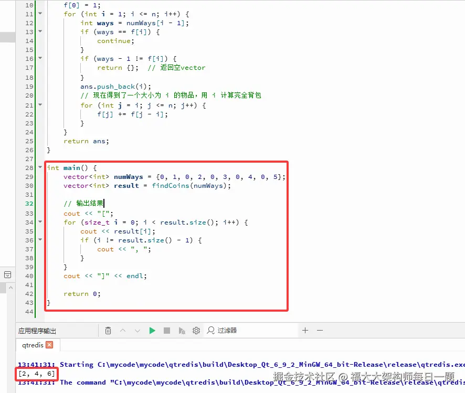The width and height of the screenshot is (465, 393).
Task: Collapse the for loop fold at line 11
Action: pyautogui.click(x=40, y=13)
